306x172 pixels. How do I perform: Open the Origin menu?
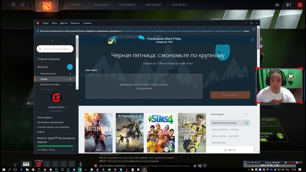click(45, 23)
